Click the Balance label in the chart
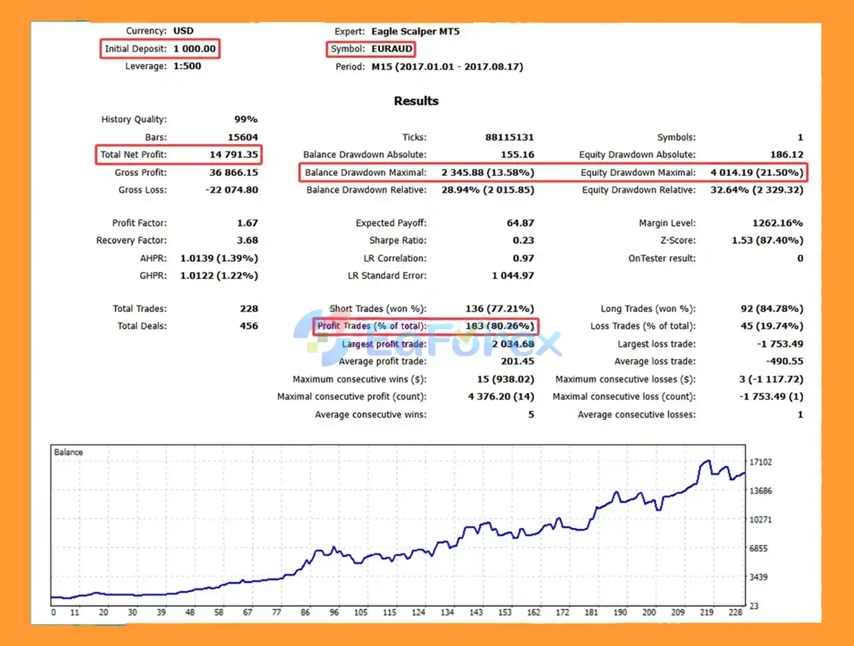854x646 pixels. [x=68, y=452]
